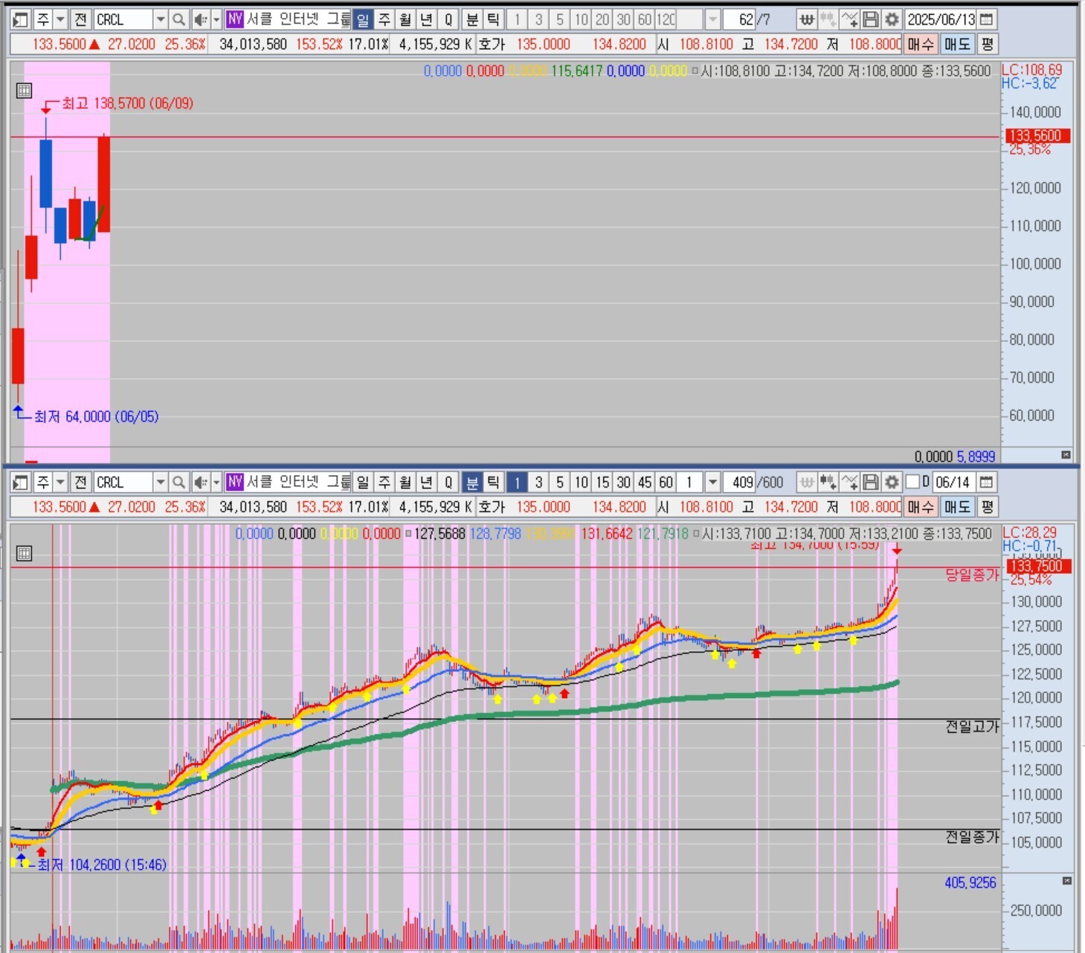This screenshot has height=953, width=1085.
Task: Expand the CRCL symbol dropdown in the top chart
Action: (160, 19)
